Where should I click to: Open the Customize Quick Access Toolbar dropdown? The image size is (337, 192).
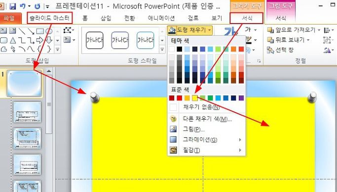[47, 7]
